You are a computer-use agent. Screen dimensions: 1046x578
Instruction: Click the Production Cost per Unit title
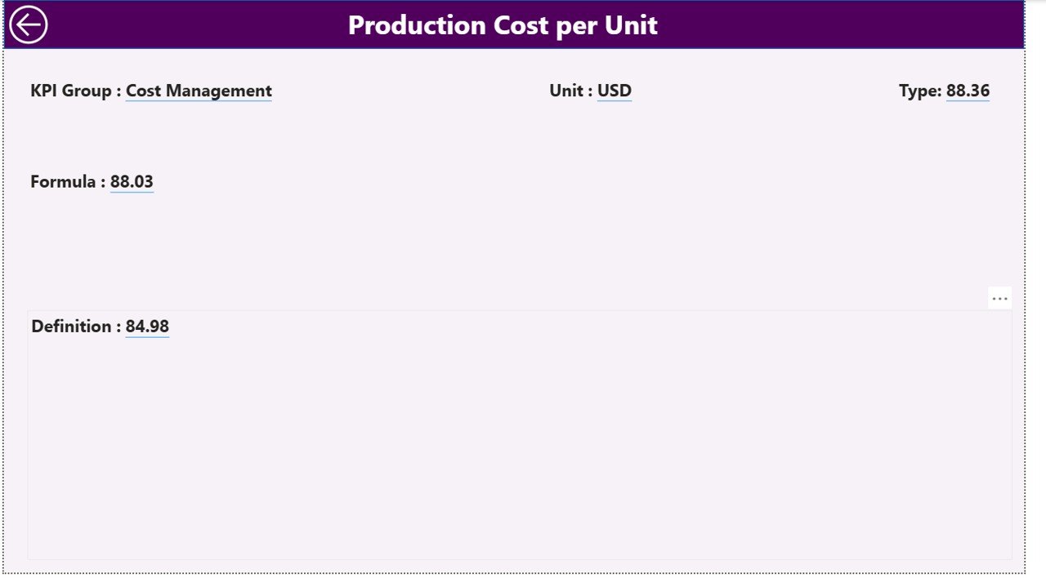coord(502,24)
